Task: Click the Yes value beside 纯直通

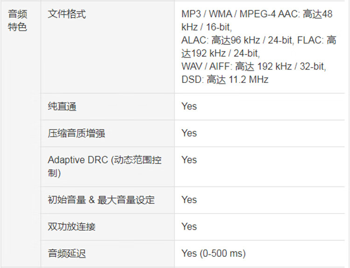Action: (x=189, y=106)
